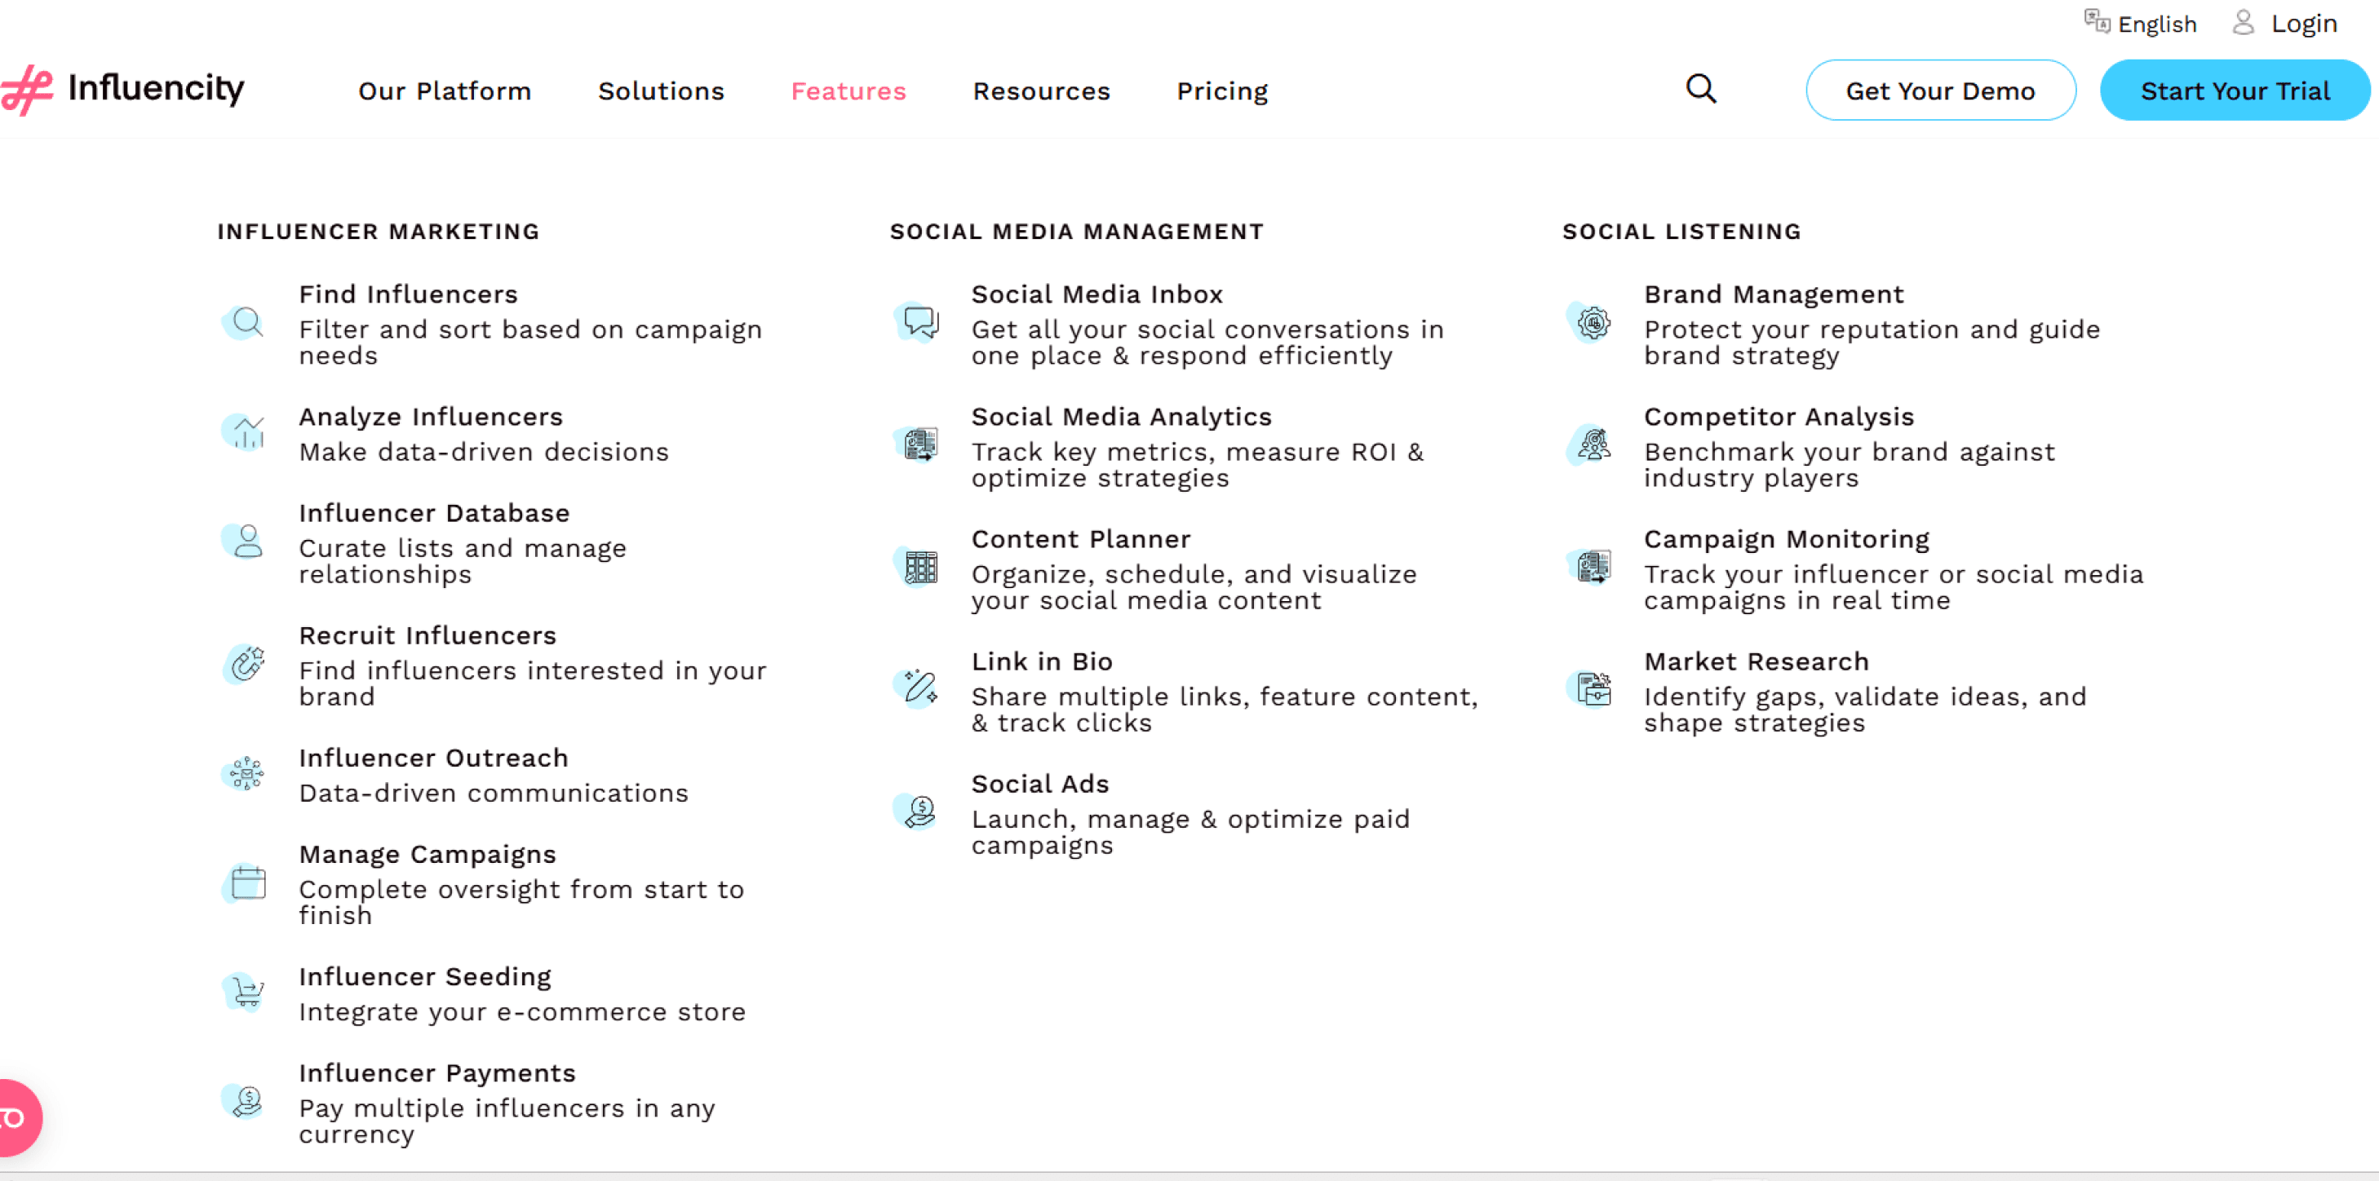Click the Influencer Seeding cart icon
This screenshot has height=1181, width=2379.
pyautogui.click(x=246, y=993)
